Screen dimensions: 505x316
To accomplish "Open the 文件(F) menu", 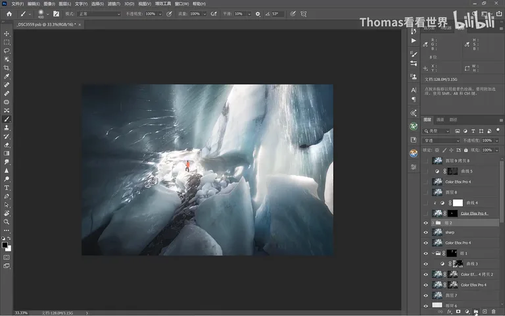I will pyautogui.click(x=18, y=4).
